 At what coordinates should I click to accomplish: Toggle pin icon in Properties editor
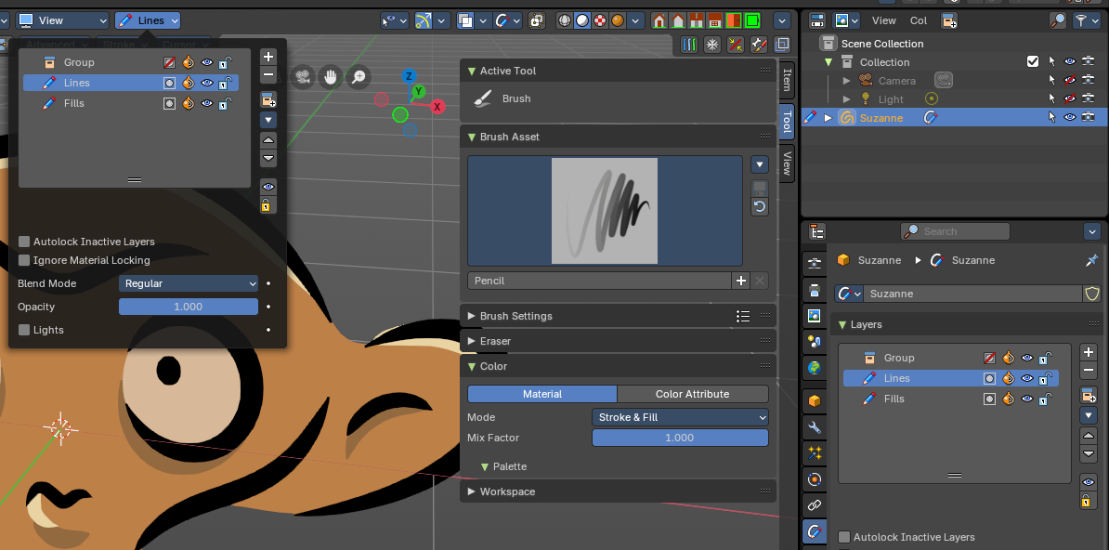[x=1091, y=260]
